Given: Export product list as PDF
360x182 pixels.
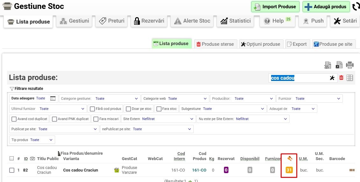Looking at the screenshot, I should tap(339, 65).
